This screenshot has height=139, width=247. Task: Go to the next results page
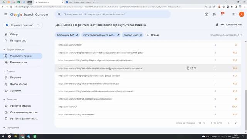coord(236,123)
